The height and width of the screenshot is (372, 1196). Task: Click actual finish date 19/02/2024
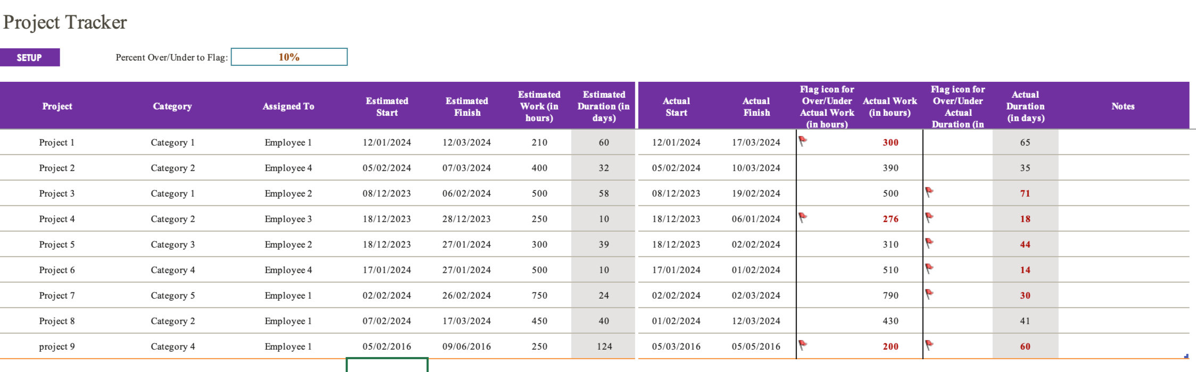(x=756, y=193)
